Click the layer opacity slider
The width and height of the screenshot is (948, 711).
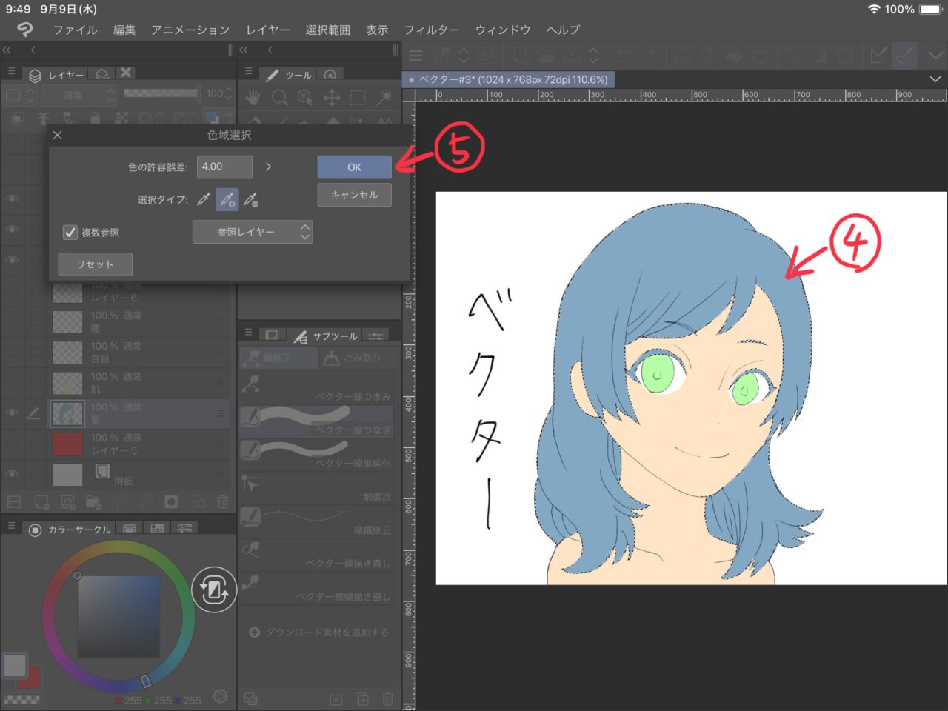point(161,93)
